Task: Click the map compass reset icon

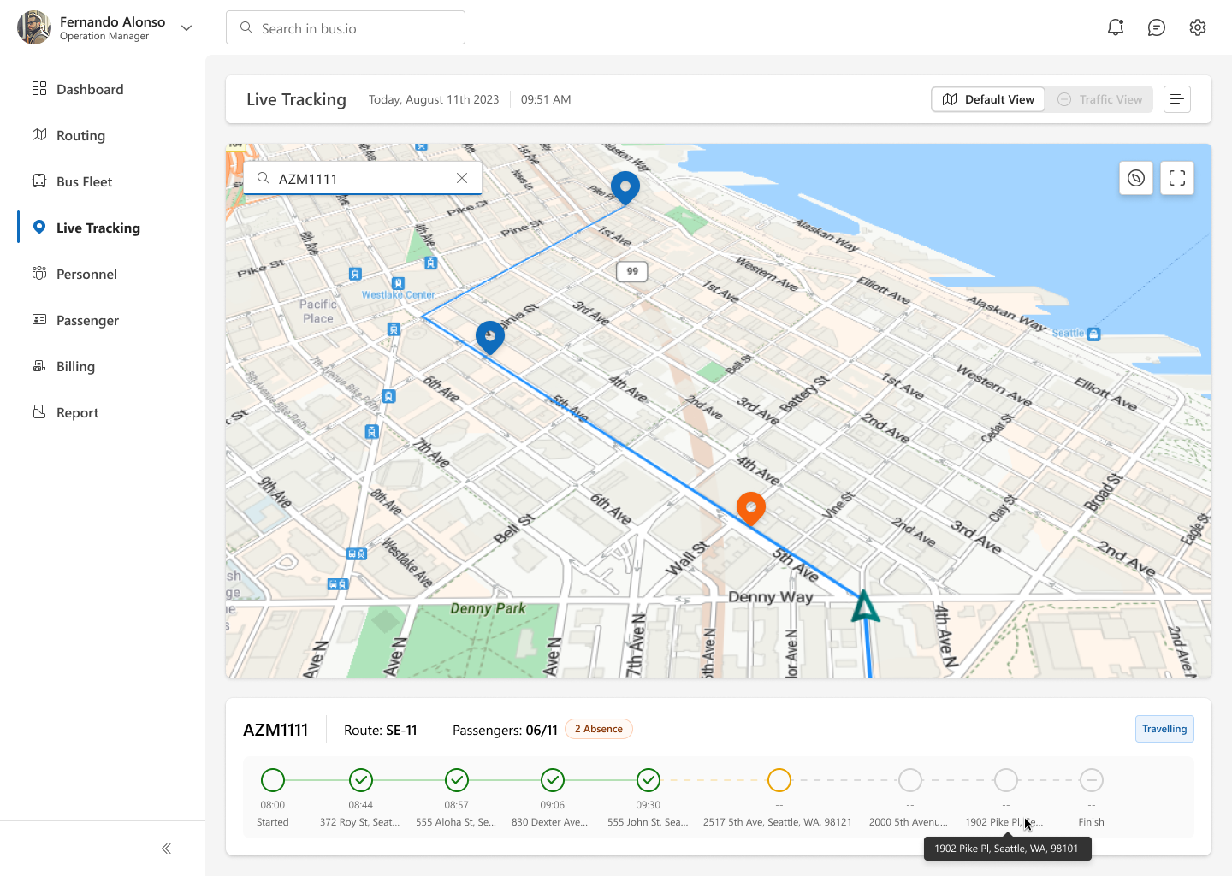Action: tap(1135, 178)
